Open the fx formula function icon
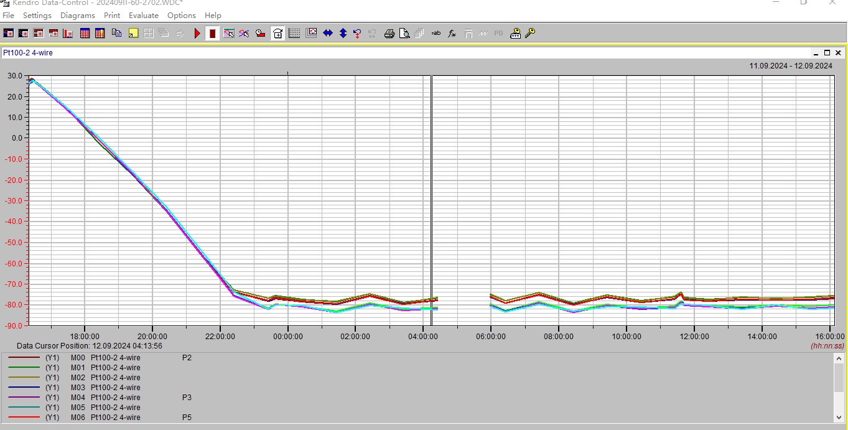This screenshot has height=430, width=848. tap(452, 34)
